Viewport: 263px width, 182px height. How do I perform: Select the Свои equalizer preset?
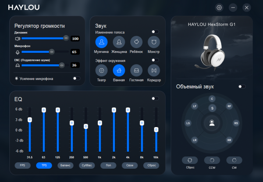130,165
